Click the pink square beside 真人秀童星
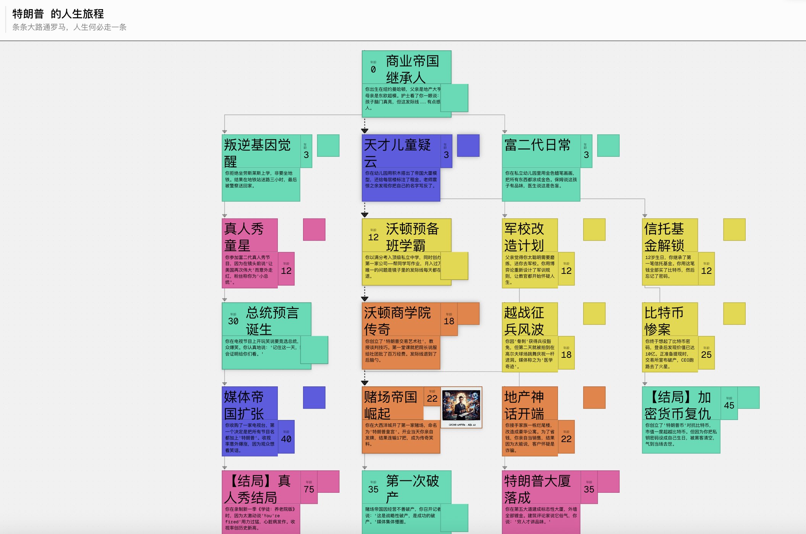The image size is (806, 534). 314,229
